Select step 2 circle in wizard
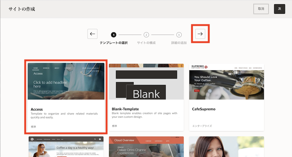 (x=146, y=35)
